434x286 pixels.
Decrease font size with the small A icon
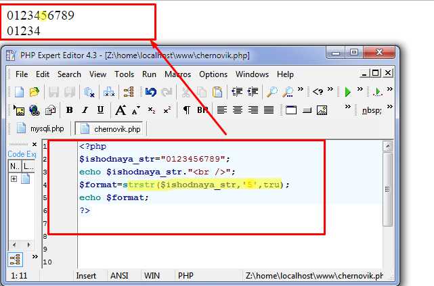pos(135,110)
